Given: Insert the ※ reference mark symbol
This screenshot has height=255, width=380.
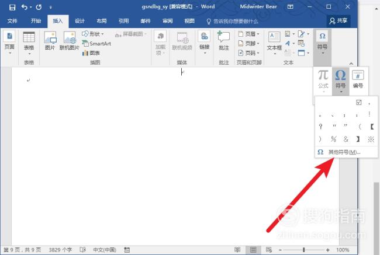Looking at the screenshot, I should coord(371,139).
